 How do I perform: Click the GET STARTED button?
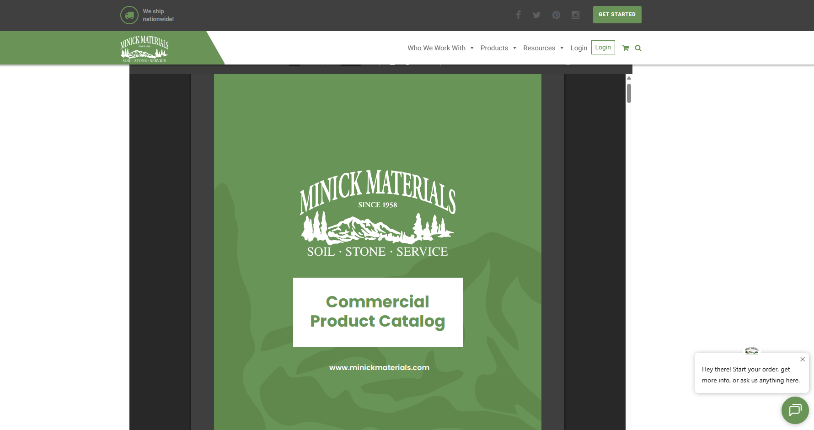click(617, 15)
